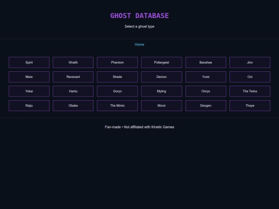279x209 pixels.
Task: Open the Yurei ghost entry
Action: point(206,77)
